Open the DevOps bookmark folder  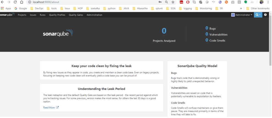37,8
